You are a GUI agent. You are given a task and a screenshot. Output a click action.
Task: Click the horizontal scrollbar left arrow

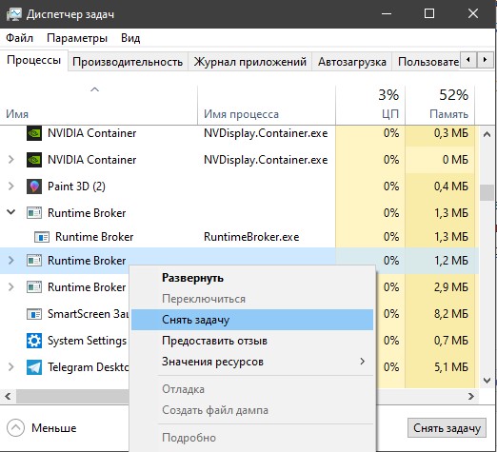point(8,397)
